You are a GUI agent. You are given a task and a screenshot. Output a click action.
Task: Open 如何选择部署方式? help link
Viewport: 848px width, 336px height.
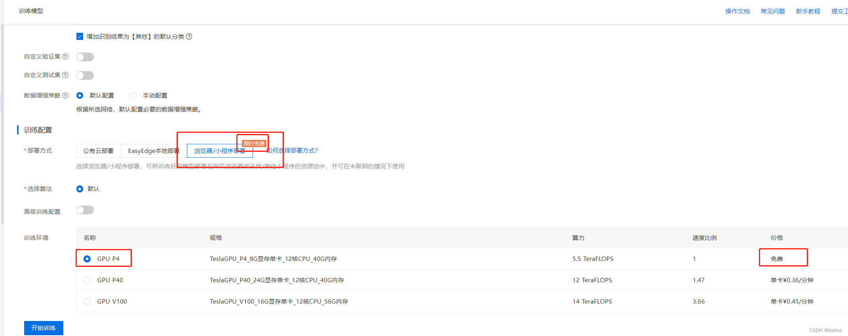(292, 151)
